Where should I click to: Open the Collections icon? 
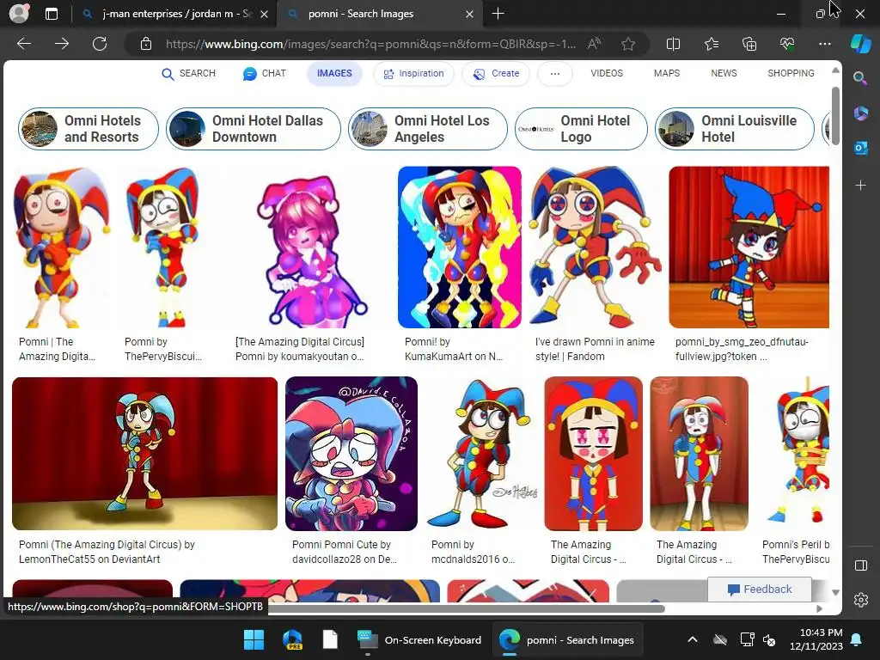click(749, 44)
